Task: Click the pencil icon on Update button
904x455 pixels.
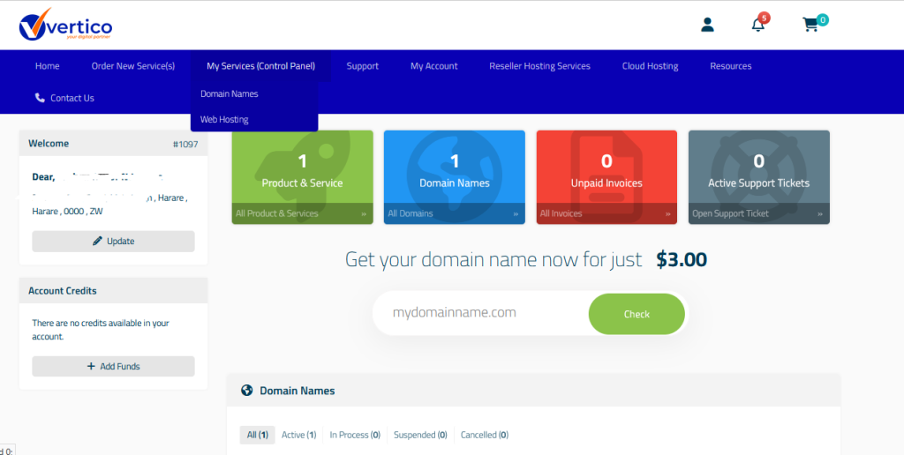Action: 98,241
